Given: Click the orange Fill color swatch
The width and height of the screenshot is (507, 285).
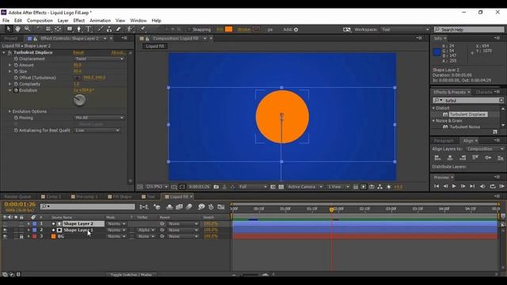Looking at the screenshot, I should pos(229,29).
